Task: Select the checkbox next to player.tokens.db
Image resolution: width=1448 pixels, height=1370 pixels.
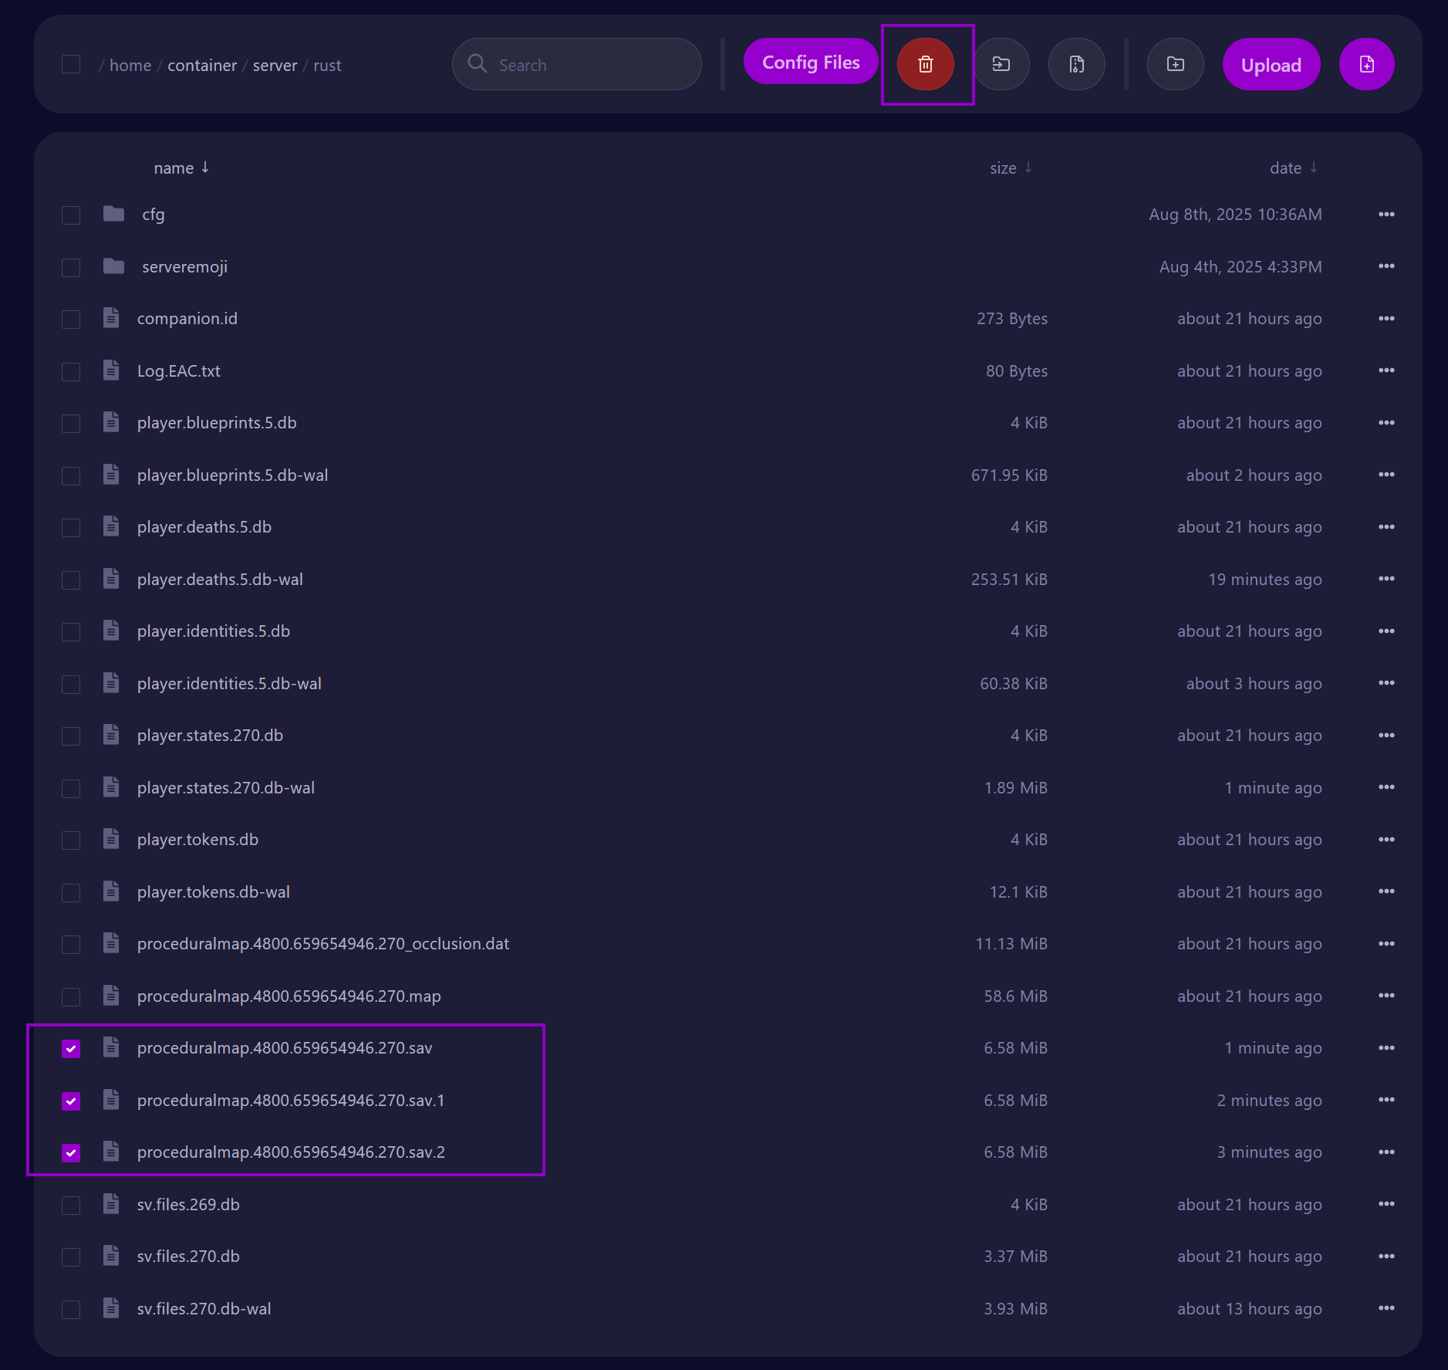Action: click(x=71, y=840)
